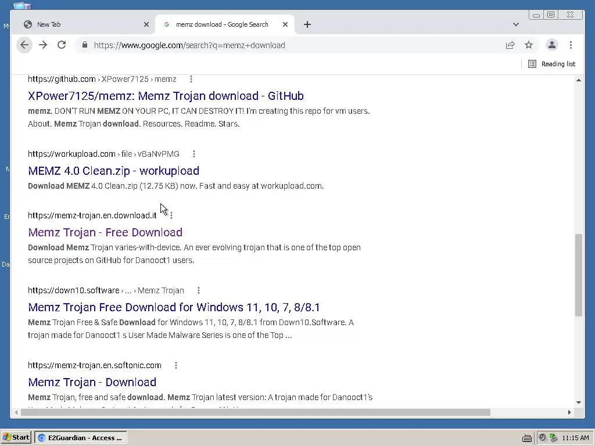Screen dimensions: 595x446
Task: Open the Reading list panel
Action: [552, 64]
